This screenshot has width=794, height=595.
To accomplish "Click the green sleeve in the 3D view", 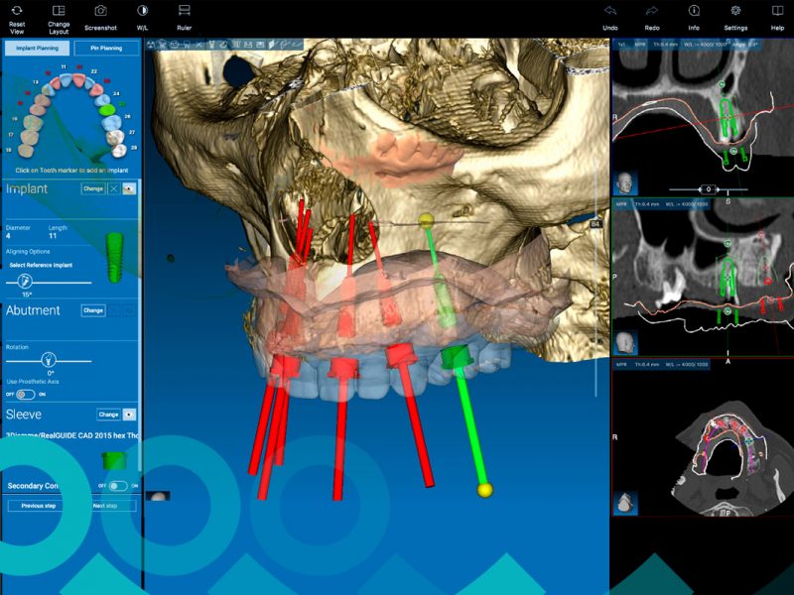I will 457,356.
